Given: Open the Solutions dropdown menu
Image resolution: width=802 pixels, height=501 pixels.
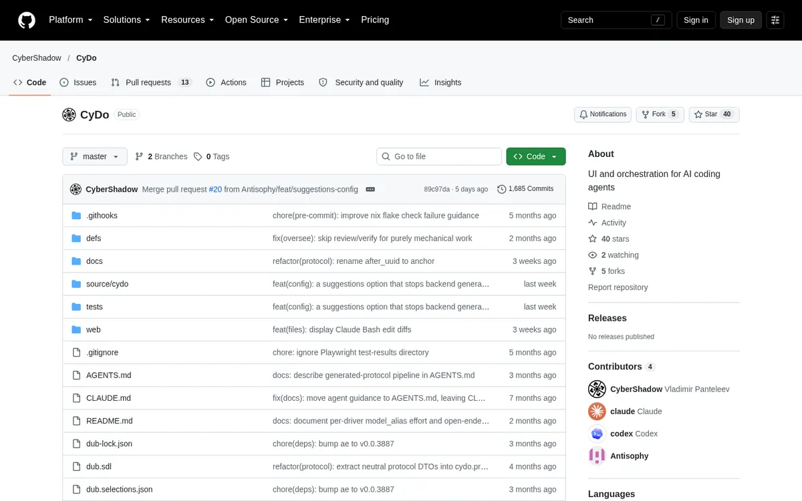Looking at the screenshot, I should click(127, 20).
